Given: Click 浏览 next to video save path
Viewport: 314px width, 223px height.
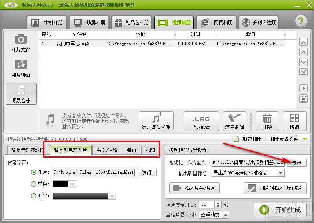Looking at the screenshot, I should 297,163.
